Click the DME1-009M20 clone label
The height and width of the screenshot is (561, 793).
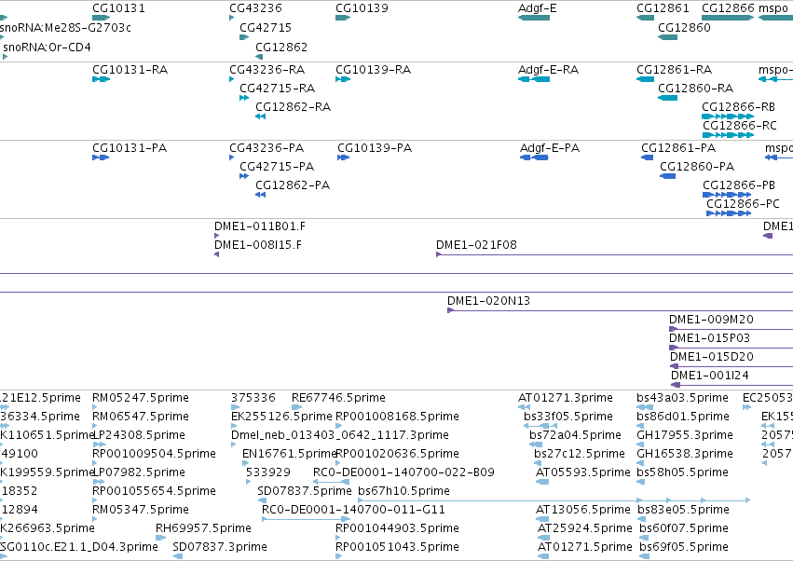pyautogui.click(x=711, y=320)
